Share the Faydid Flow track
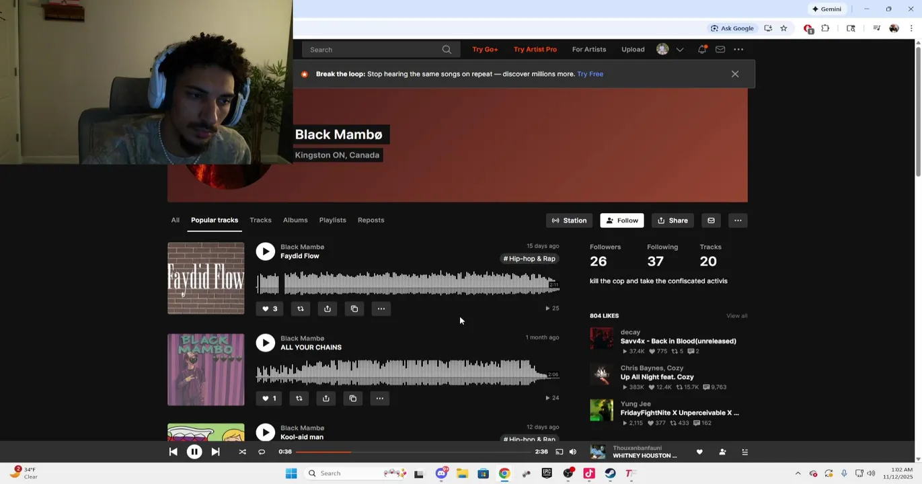922x484 pixels. point(328,309)
